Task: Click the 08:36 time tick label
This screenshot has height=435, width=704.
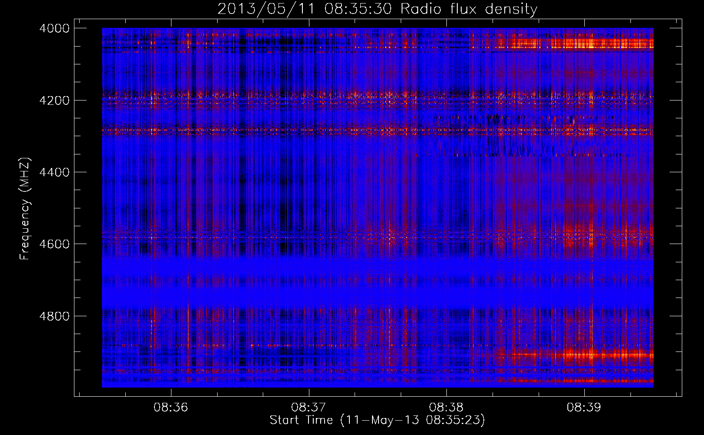Action: [x=171, y=407]
